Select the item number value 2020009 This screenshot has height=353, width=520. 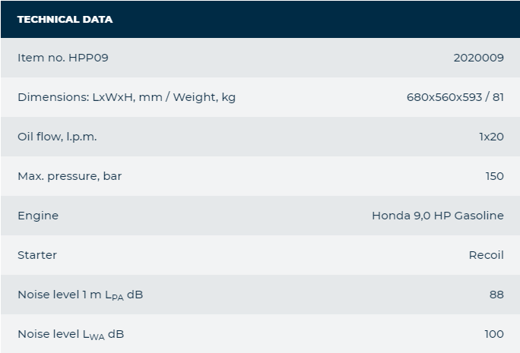[478, 58]
